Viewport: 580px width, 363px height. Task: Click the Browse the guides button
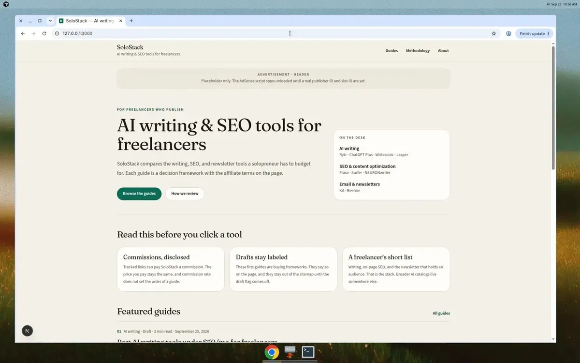(x=139, y=194)
